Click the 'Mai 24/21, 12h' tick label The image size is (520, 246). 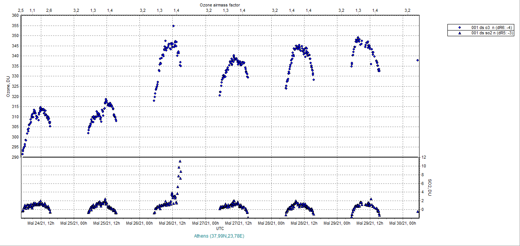pyautogui.click(x=41, y=223)
